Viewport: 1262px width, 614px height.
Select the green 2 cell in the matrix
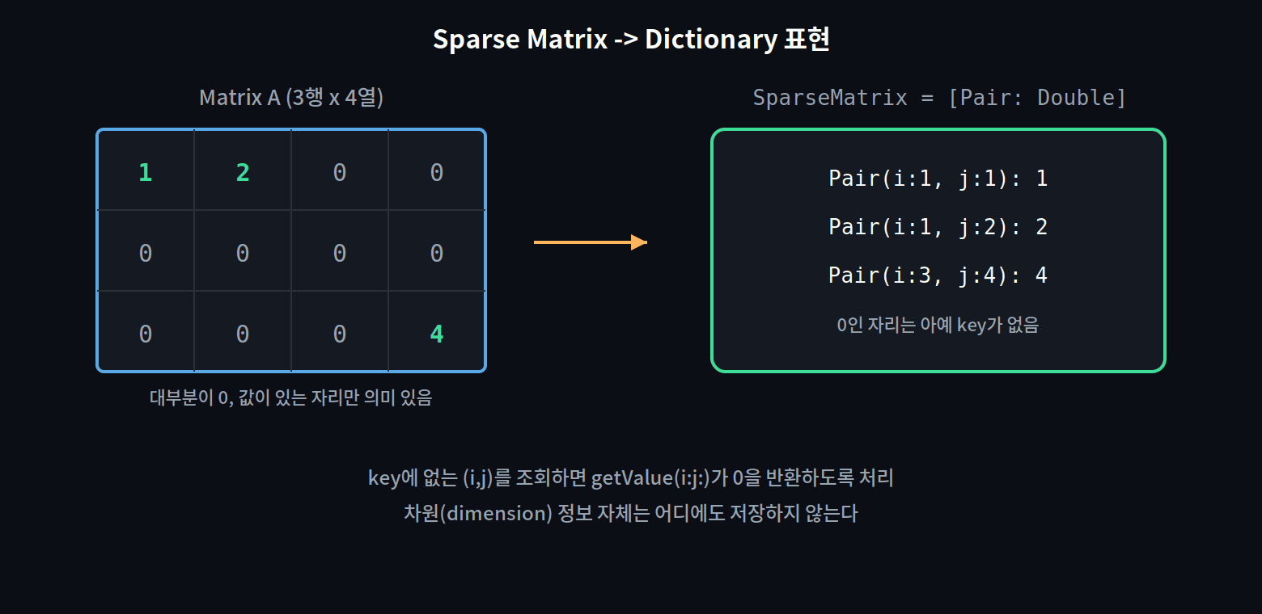coord(243,170)
